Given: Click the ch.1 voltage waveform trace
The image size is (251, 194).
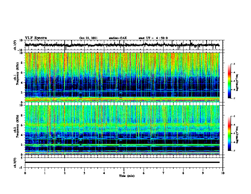Looking at the screenshot, I should click(x=122, y=45).
